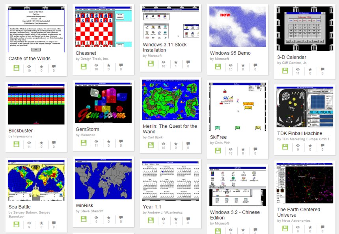Click the star icon under WinRisk
The image size is (339, 234).
[x=109, y=217]
